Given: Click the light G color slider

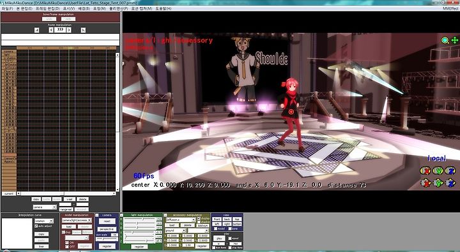Looking at the screenshot, I should 139,223.
